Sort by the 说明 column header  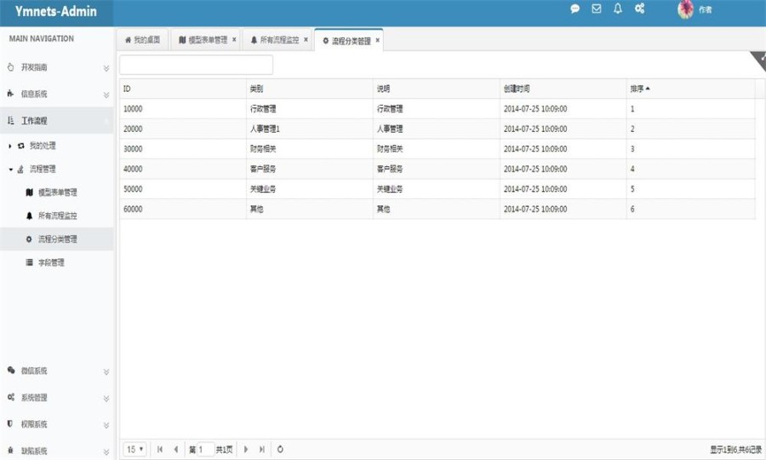click(x=437, y=89)
